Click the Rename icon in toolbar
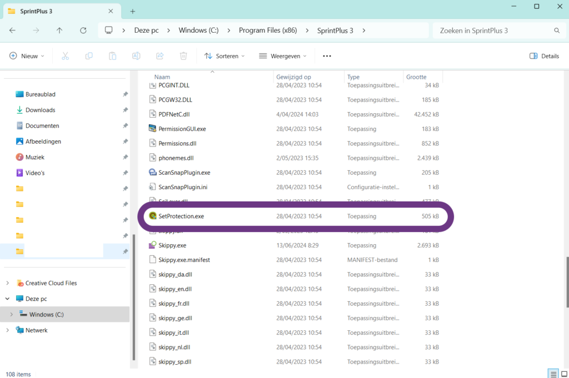This screenshot has height=378, width=569. (136, 56)
